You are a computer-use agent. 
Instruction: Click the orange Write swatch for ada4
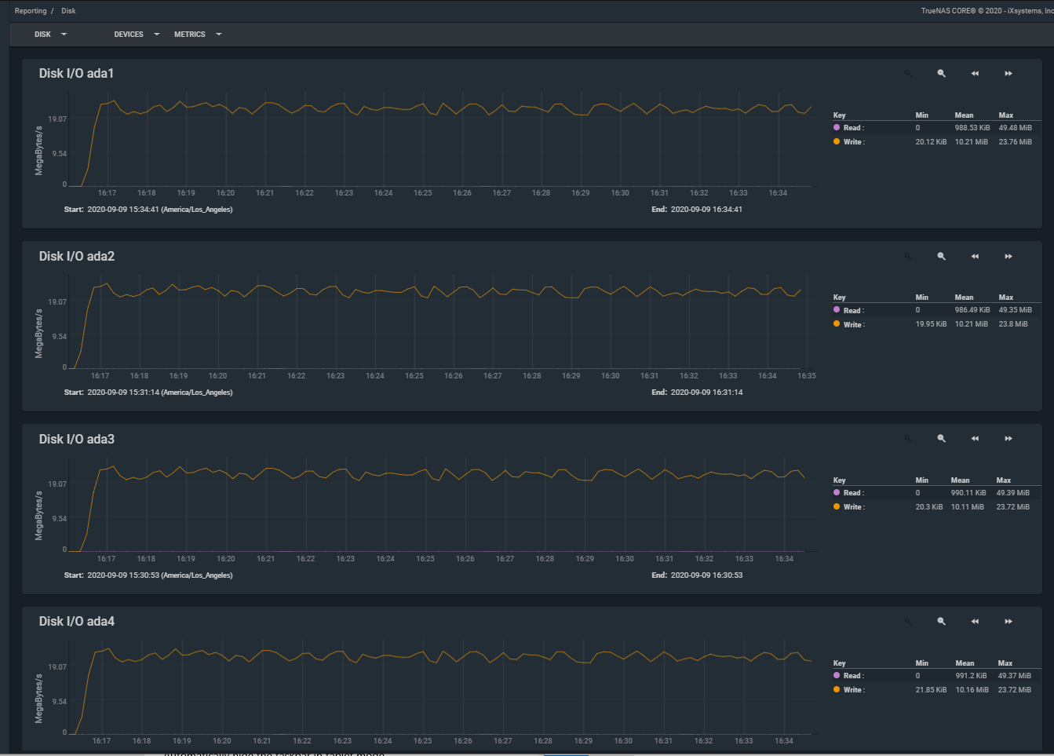pyautogui.click(x=837, y=689)
